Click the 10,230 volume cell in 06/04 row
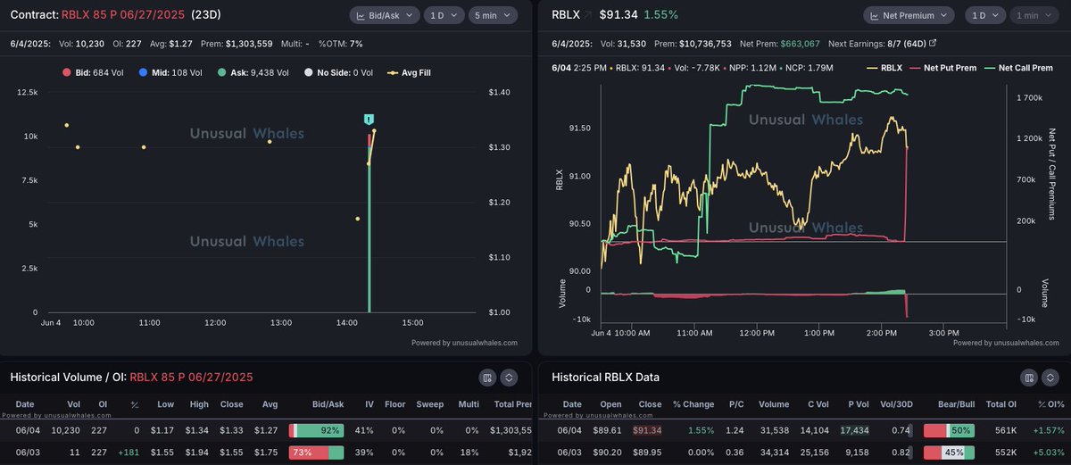Viewport: 1071px width, 465px height. pyautogui.click(x=66, y=430)
